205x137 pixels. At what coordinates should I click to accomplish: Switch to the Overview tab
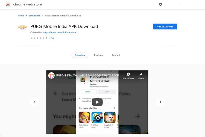(80, 55)
